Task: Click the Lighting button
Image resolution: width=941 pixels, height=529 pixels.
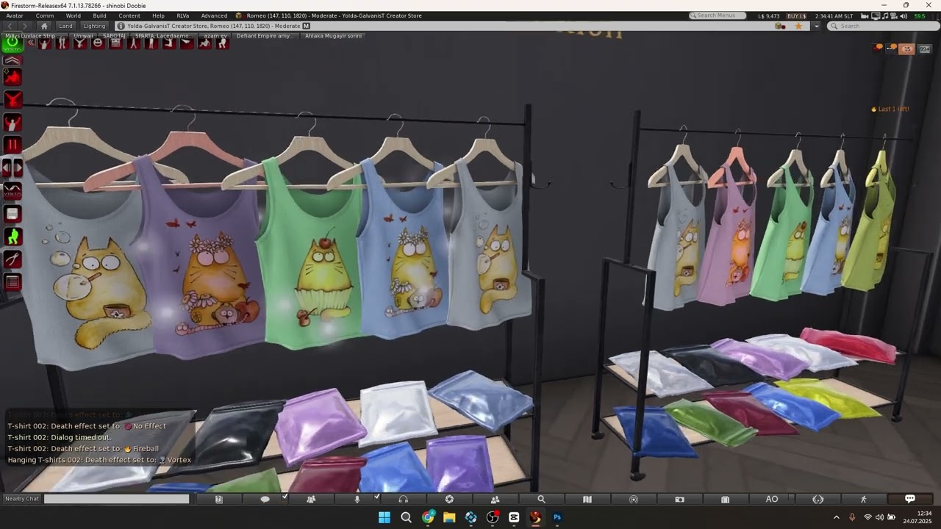Action: [94, 26]
